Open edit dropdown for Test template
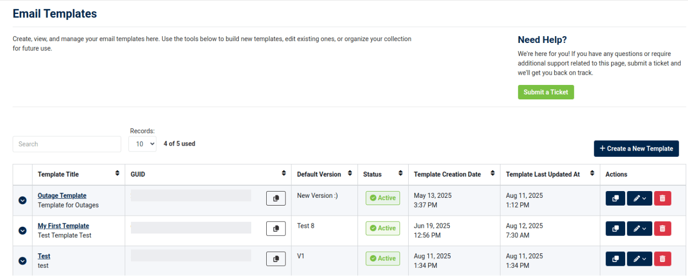This screenshot has width=688, height=276. click(x=640, y=259)
